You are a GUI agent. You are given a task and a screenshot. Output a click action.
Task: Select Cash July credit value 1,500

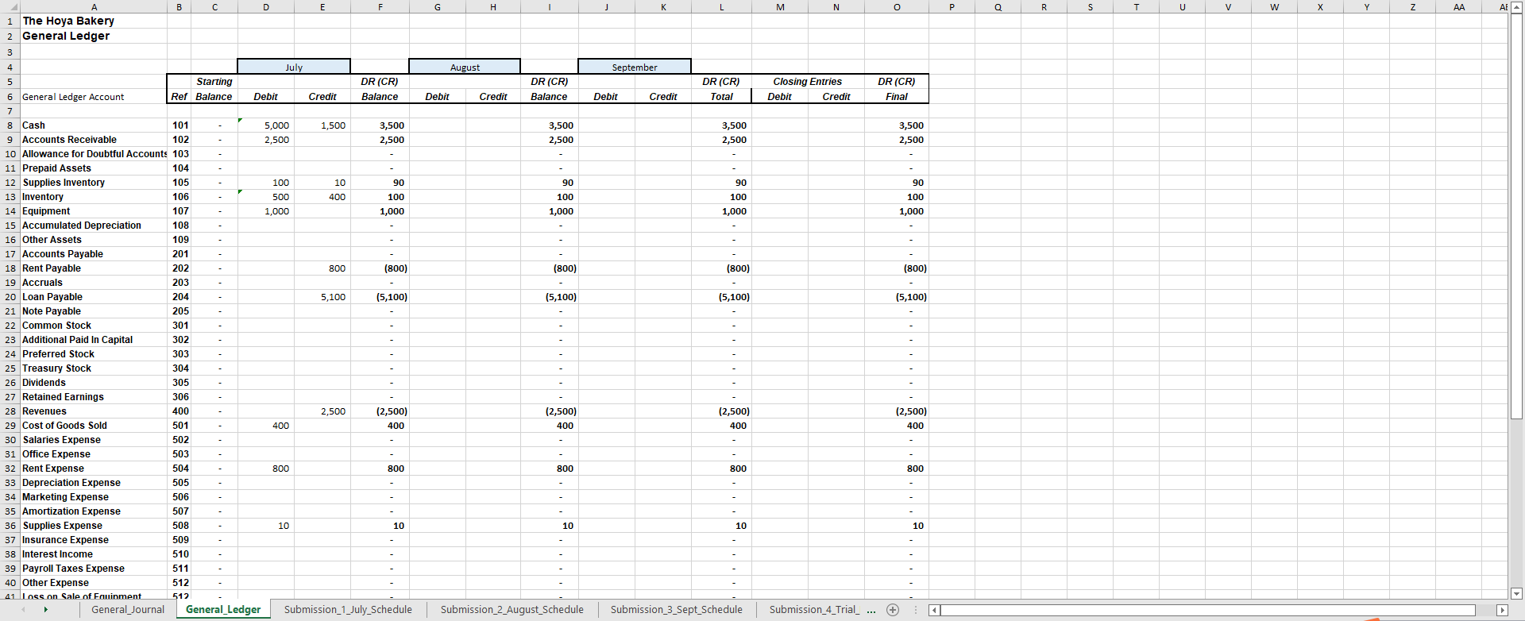coord(322,125)
